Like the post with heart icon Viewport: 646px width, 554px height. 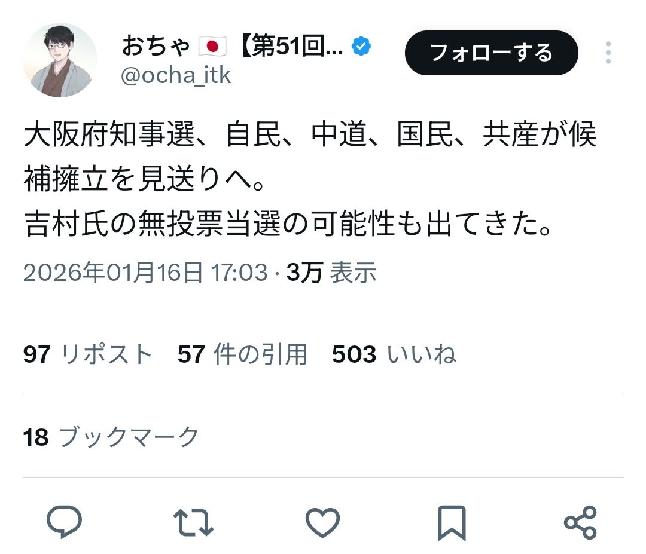(x=322, y=522)
